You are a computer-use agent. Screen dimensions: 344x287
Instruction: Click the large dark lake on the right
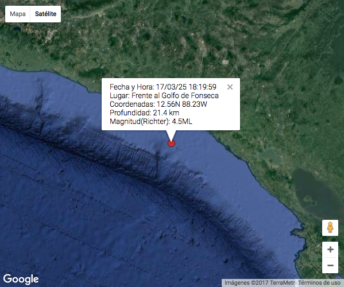316,193
